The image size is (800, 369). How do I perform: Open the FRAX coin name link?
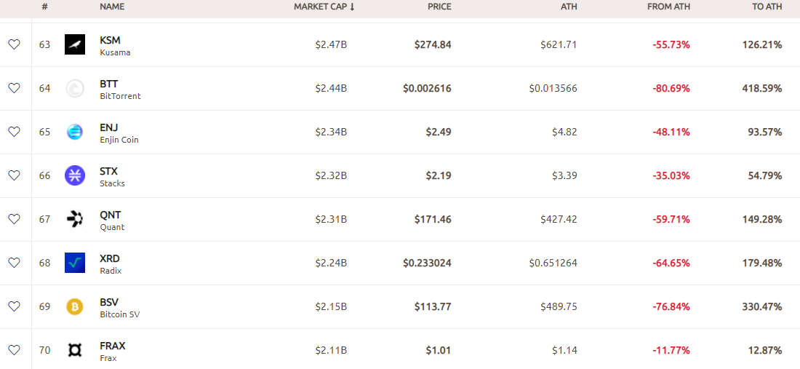click(x=113, y=346)
